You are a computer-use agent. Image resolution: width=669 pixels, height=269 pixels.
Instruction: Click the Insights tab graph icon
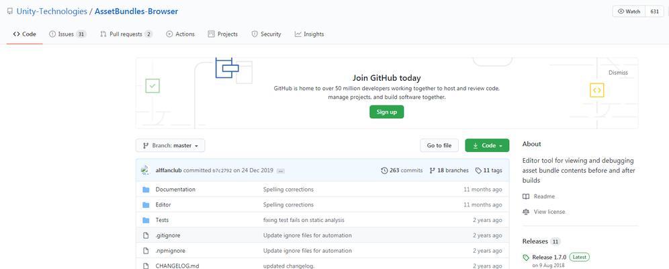298,34
